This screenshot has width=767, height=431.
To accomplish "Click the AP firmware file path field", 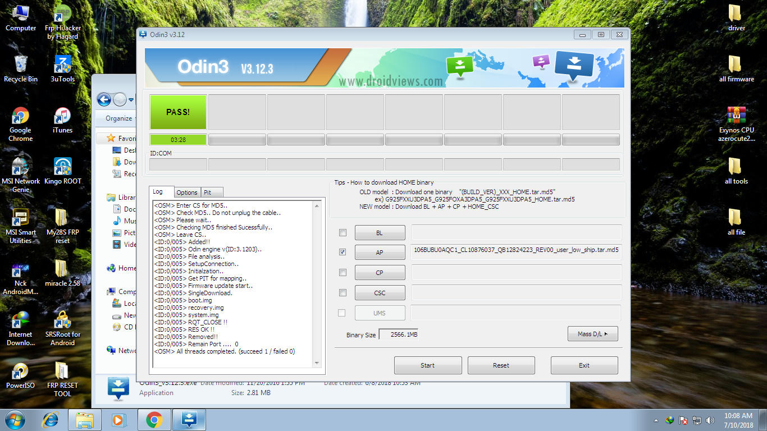I will [x=517, y=252].
